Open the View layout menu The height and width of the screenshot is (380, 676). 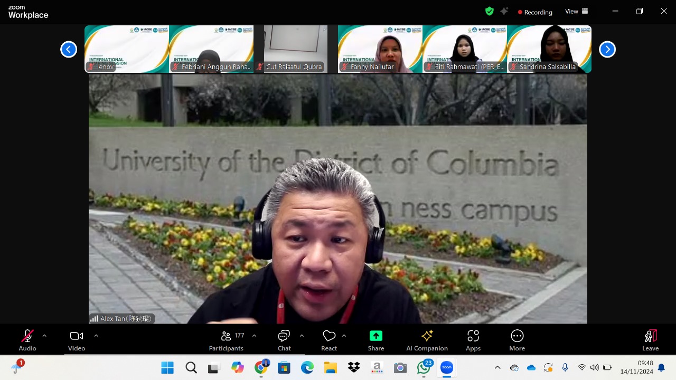click(577, 11)
